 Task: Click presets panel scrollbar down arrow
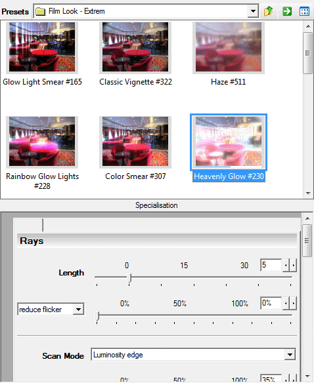308,193
